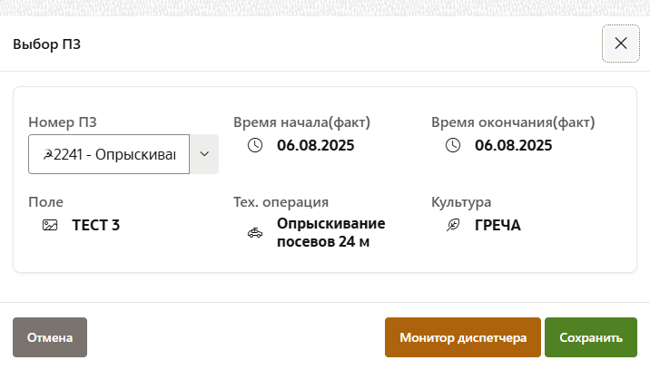Click the machinery icon beside Опрыскивание посевов
This screenshot has width=650, height=370.
pyautogui.click(x=255, y=233)
